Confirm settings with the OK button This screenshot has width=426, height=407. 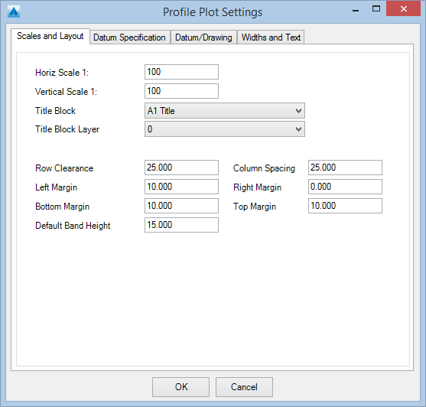(x=181, y=387)
